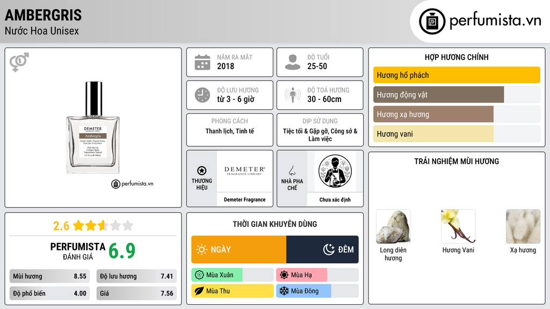The height and width of the screenshot is (309, 550).
Task: Click the green 6.9 Perfumista score
Action: (x=122, y=251)
